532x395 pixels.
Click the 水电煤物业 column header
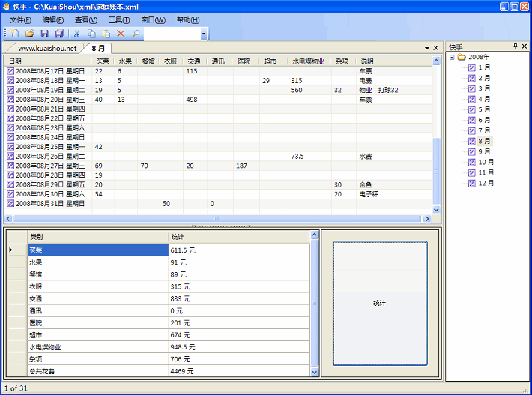(x=308, y=61)
